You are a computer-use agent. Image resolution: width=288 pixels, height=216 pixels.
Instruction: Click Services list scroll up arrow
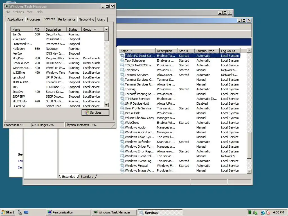[249, 51]
